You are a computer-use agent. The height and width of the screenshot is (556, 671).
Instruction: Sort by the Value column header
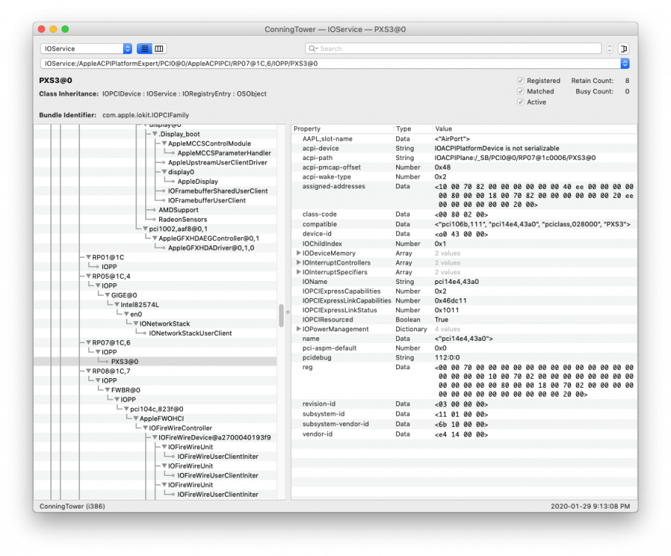(534, 129)
